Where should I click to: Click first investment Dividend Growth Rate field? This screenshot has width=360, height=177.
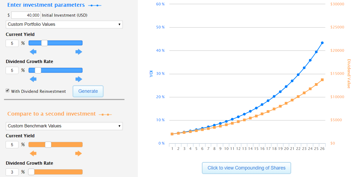[x=12, y=71]
